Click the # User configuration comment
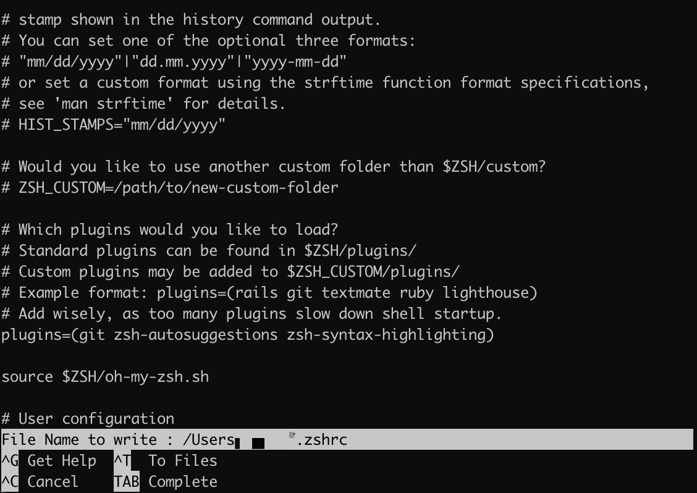The image size is (697, 493). coord(88,419)
